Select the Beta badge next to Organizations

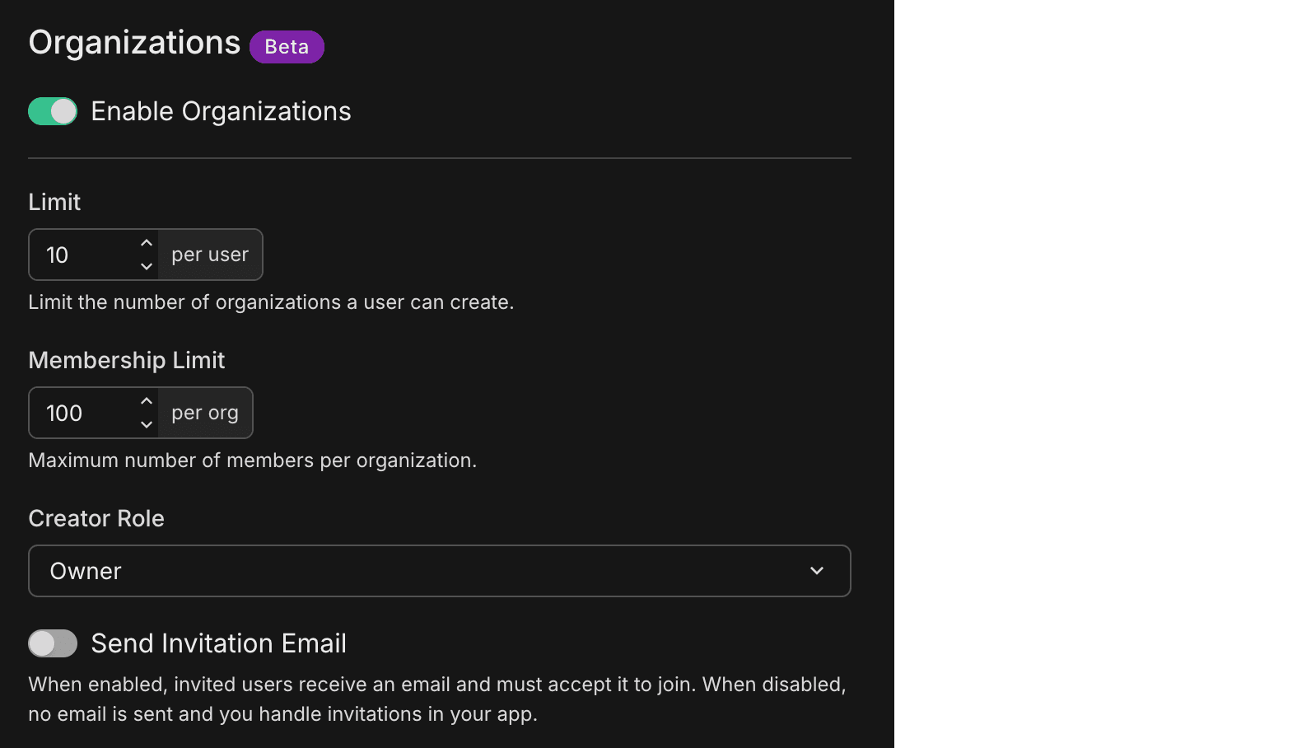point(287,47)
